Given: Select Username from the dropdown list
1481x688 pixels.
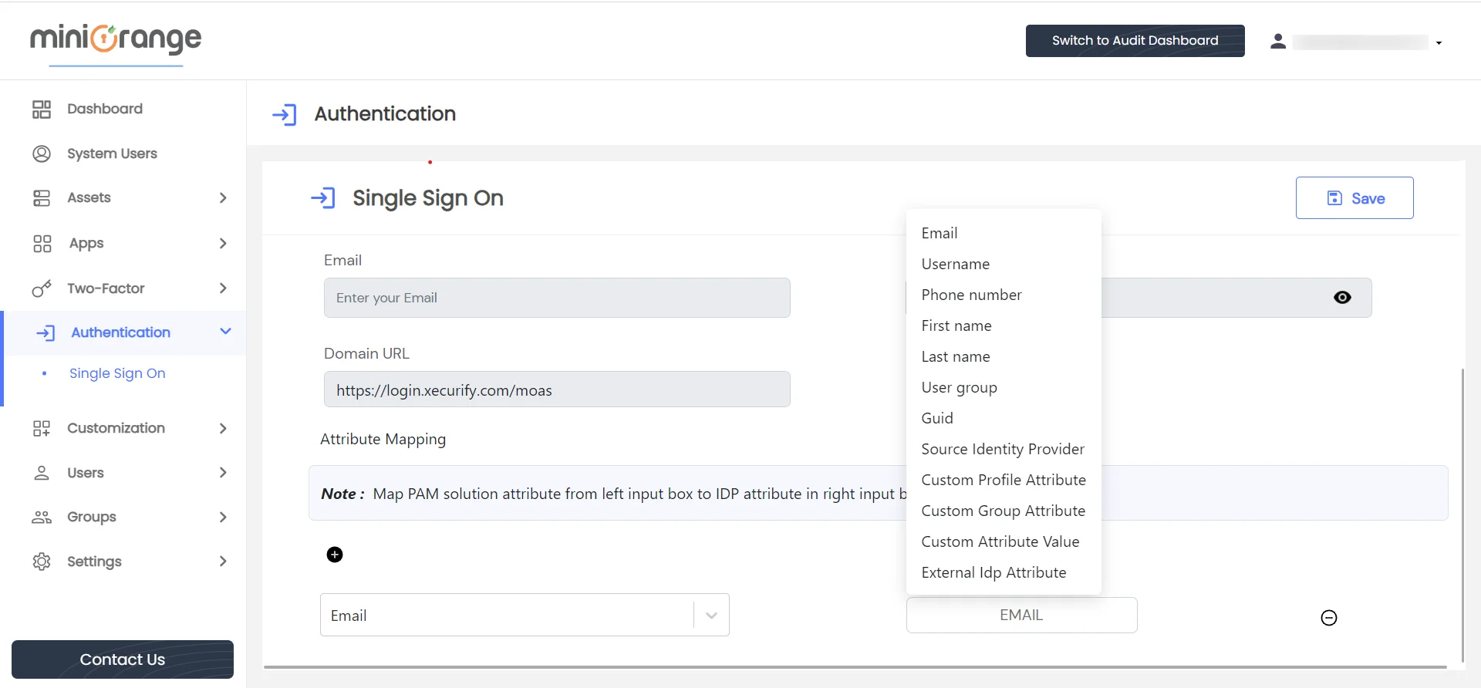Looking at the screenshot, I should (1004, 264).
